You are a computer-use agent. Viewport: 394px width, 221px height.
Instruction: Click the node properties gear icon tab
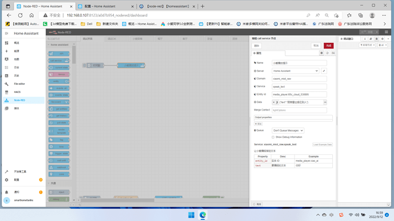point(321,53)
